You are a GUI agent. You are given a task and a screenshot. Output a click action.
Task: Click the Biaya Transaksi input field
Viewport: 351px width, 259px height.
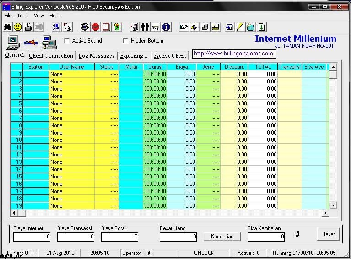(x=76, y=237)
